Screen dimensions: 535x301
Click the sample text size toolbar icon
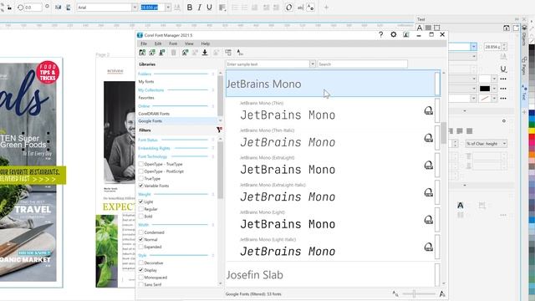(240, 53)
